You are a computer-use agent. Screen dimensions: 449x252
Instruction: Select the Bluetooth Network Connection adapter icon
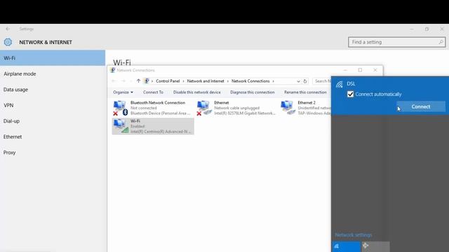click(x=120, y=108)
